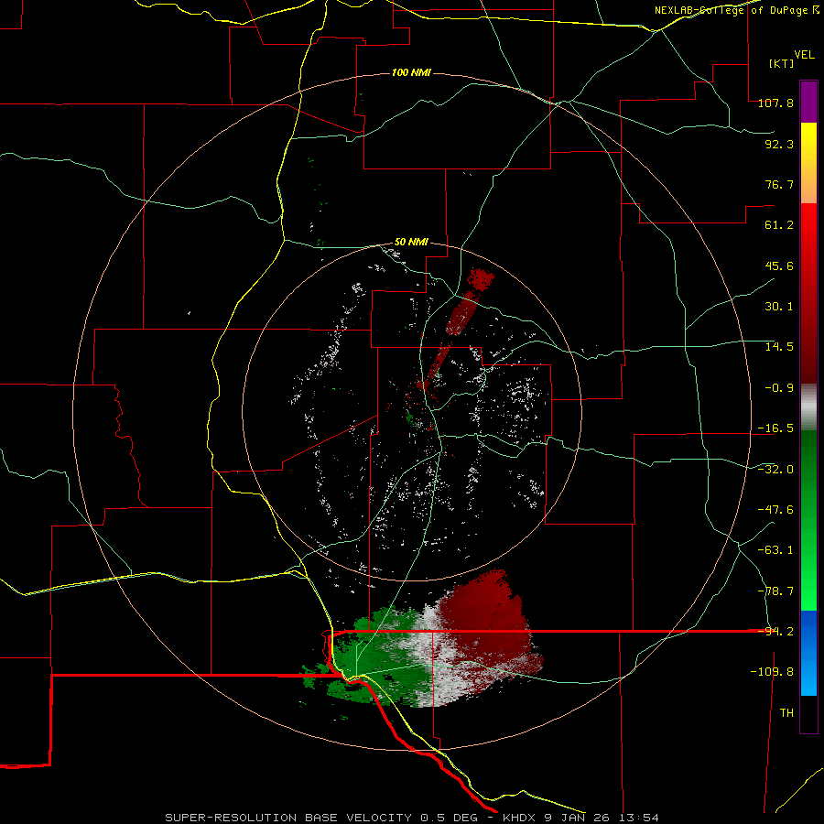Pick the blue segment of the velocity scale
Screen dimensions: 824x824
pyautogui.click(x=808, y=653)
